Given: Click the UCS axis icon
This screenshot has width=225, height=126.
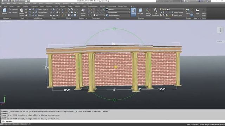Looking at the screenshot, I should (x=3, y=100).
